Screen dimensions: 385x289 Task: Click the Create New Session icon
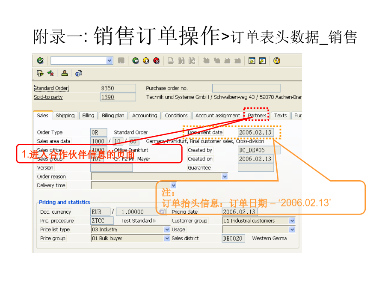[x=252, y=60]
